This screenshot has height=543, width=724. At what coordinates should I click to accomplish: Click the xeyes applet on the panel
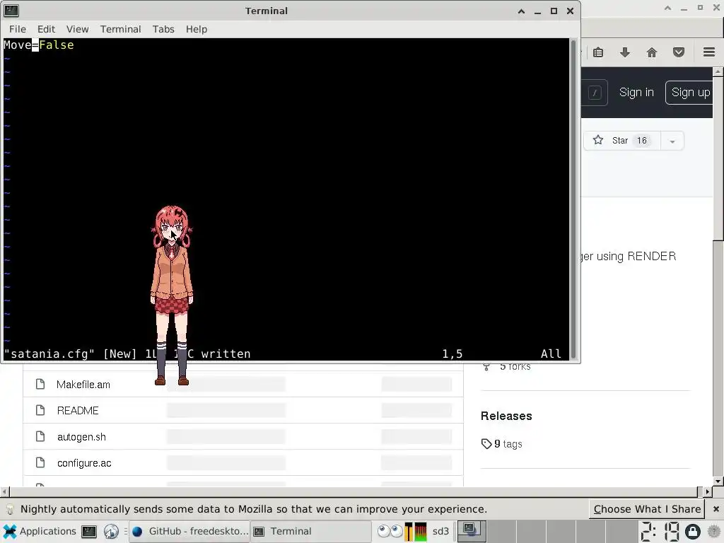coord(390,532)
